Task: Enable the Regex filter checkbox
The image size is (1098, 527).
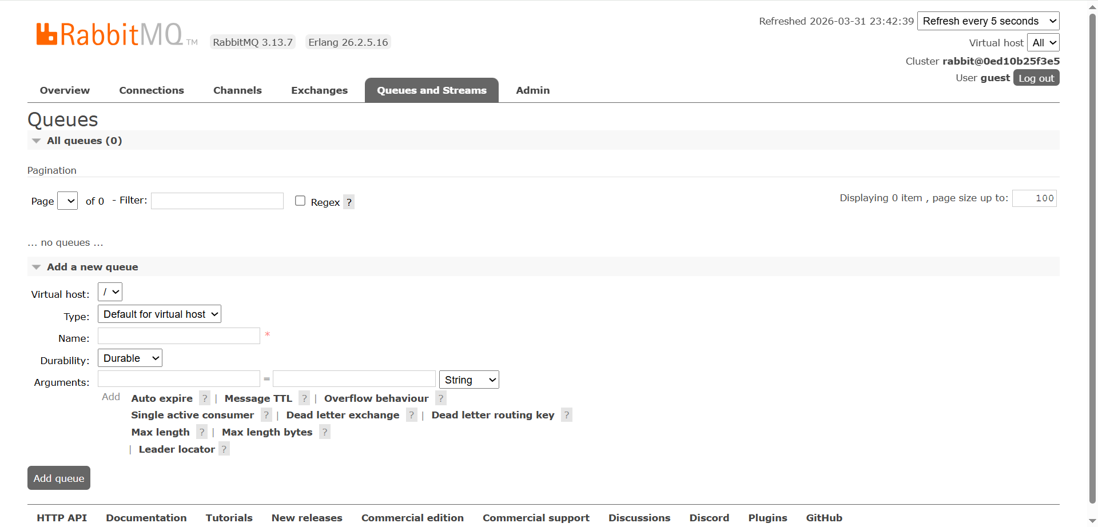Action: point(300,201)
